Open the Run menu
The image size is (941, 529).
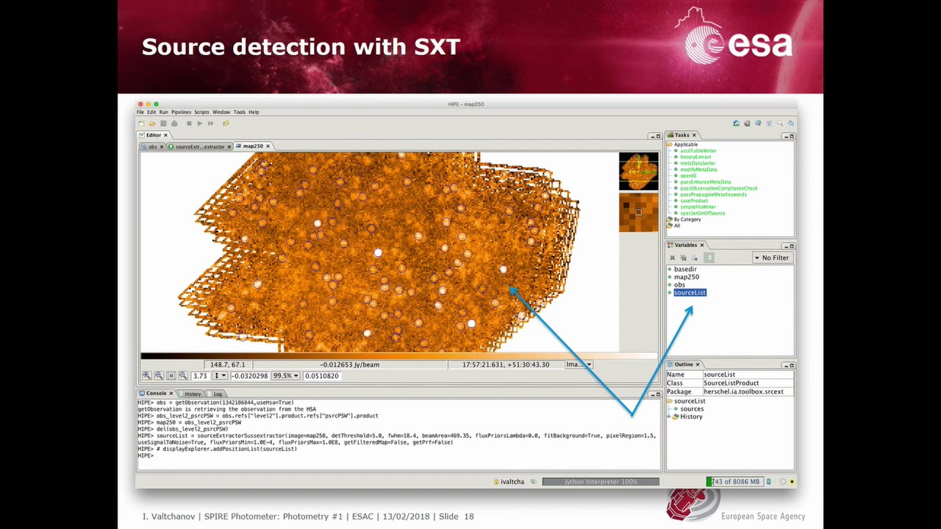tap(163, 112)
